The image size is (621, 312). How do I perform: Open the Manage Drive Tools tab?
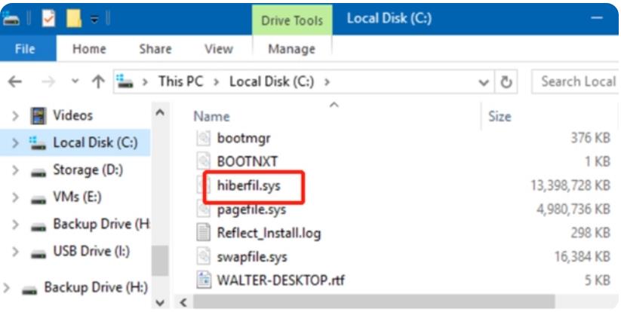292,49
